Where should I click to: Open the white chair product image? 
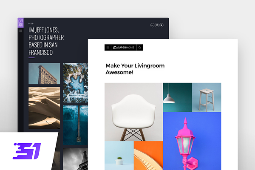click(133, 112)
